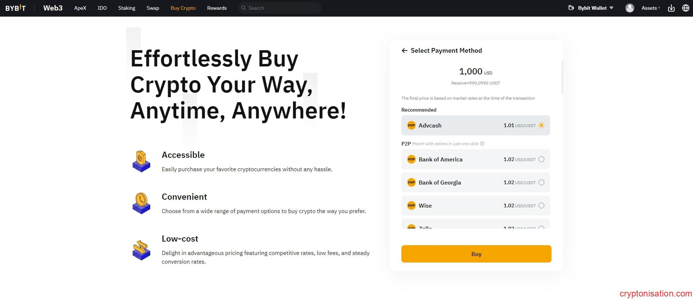The height and width of the screenshot is (299, 693).
Task: Click the Bybit Wallet icon
Action: [571, 8]
